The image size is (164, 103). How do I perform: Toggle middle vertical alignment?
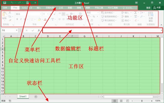pyautogui.click(x=63, y=14)
